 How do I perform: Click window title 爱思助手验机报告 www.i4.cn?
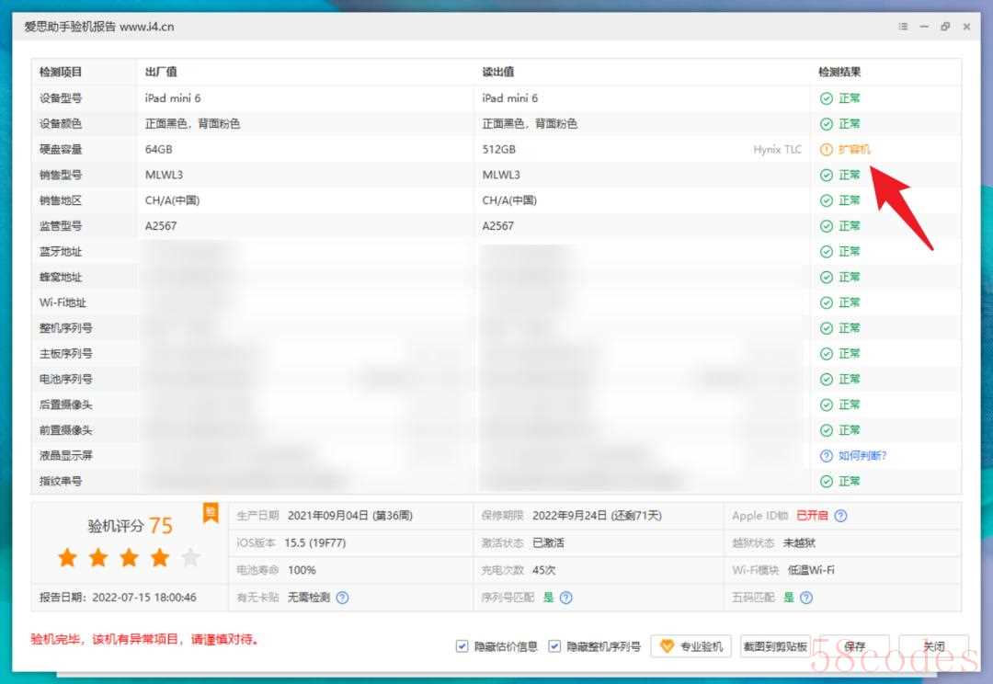coord(98,27)
